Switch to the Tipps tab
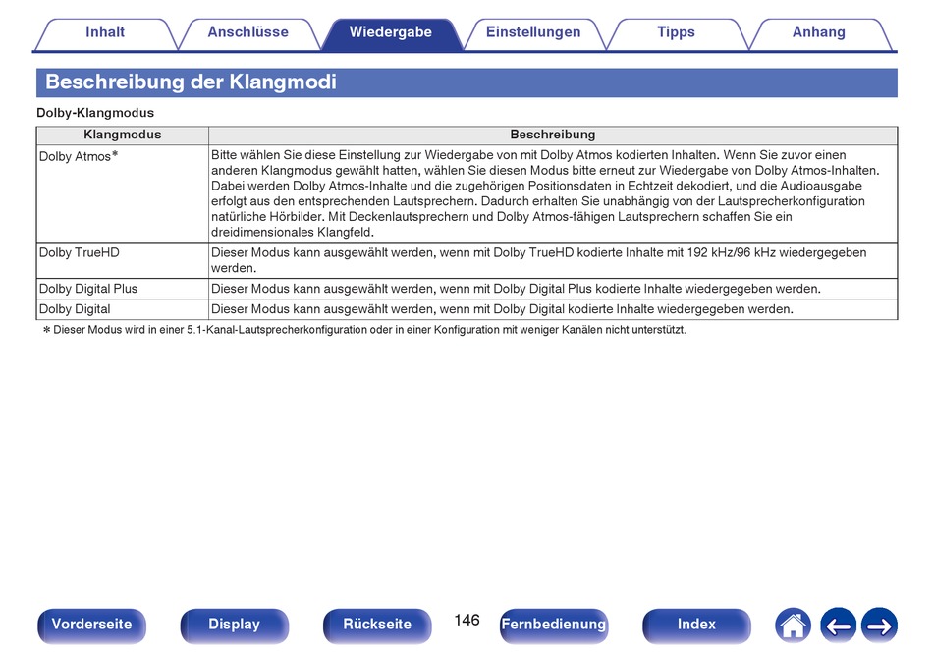The image size is (933, 653). point(677,33)
